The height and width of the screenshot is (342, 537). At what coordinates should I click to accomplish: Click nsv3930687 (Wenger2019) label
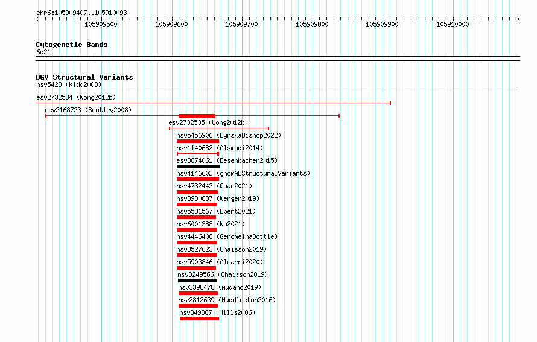coord(218,198)
